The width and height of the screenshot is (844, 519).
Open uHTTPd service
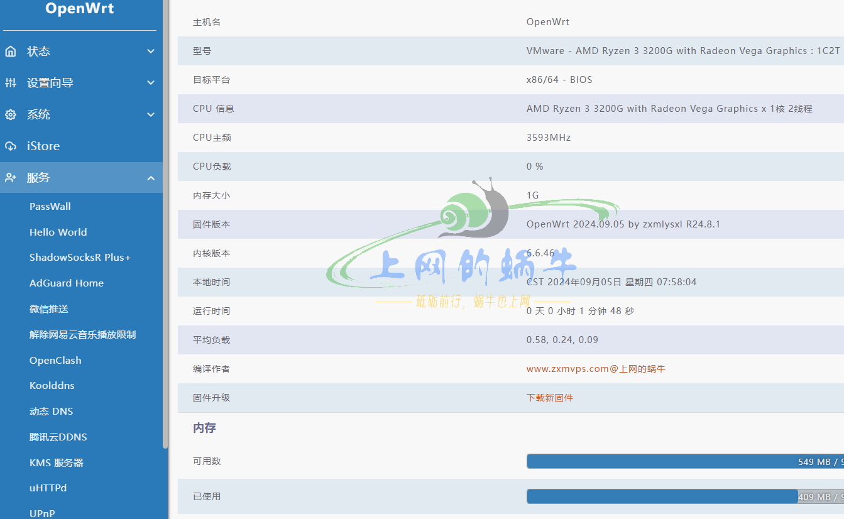pos(48,488)
